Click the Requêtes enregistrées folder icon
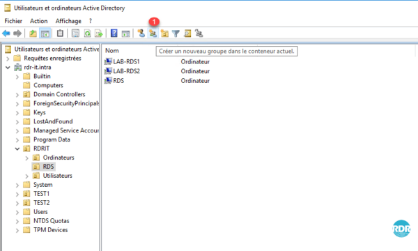Viewport: 418px width, 251px height. [17, 58]
